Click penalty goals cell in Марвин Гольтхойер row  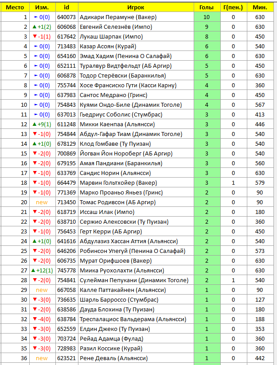pyautogui.click(x=233, y=183)
